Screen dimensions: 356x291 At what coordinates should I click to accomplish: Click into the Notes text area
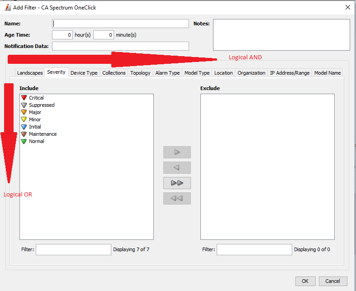281,35
